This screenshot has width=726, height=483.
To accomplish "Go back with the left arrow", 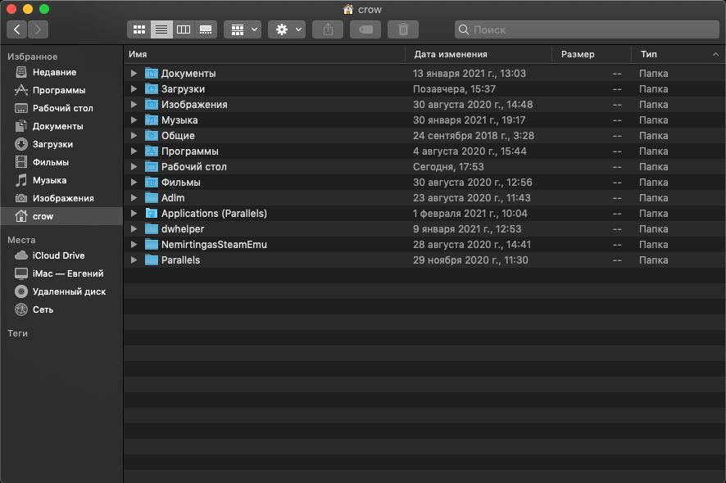I will [16, 29].
